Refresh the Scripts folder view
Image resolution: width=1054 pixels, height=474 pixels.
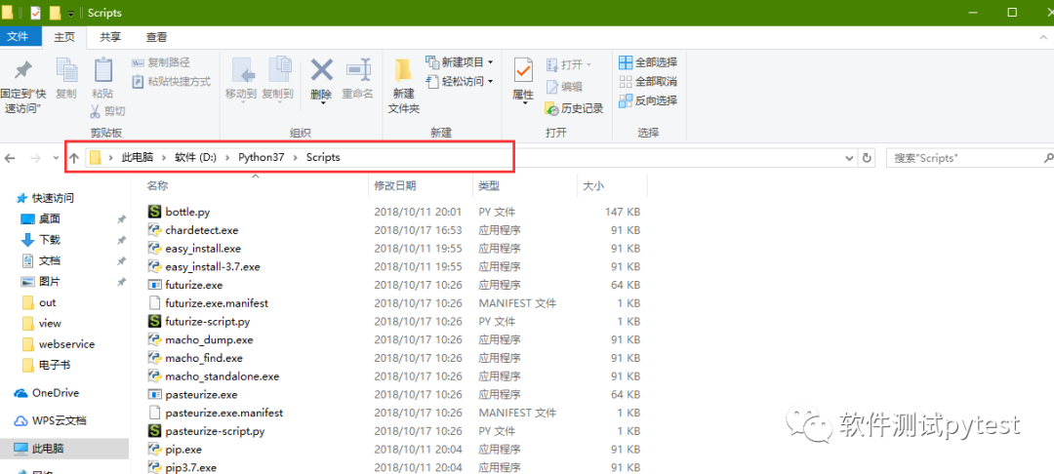[868, 158]
